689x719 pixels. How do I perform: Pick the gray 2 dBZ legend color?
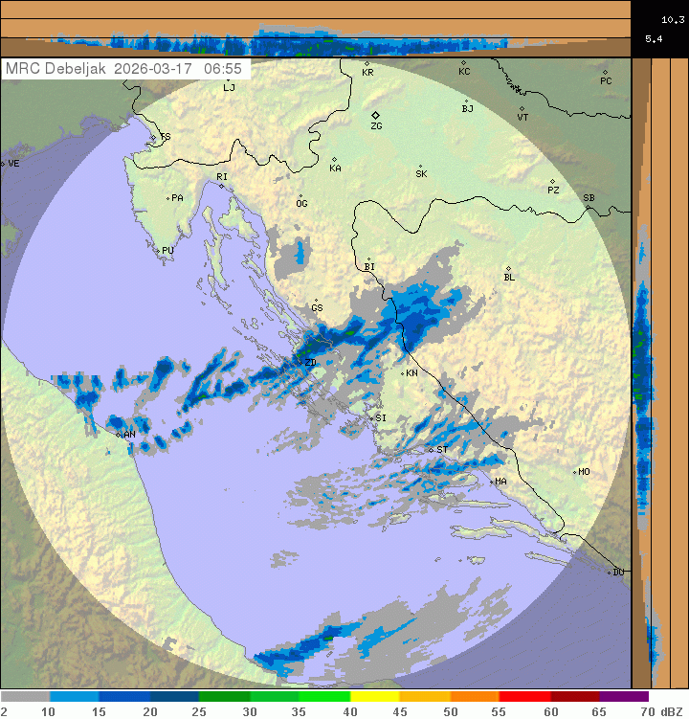coord(25,696)
